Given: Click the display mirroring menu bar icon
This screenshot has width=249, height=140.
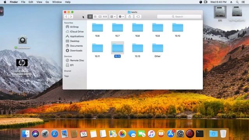Looking at the screenshot, I should click(206, 2).
